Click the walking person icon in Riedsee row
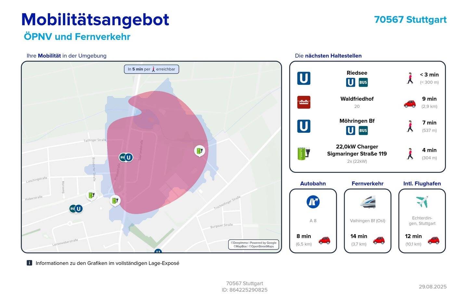The width and height of the screenshot is (468, 306). coord(410,78)
